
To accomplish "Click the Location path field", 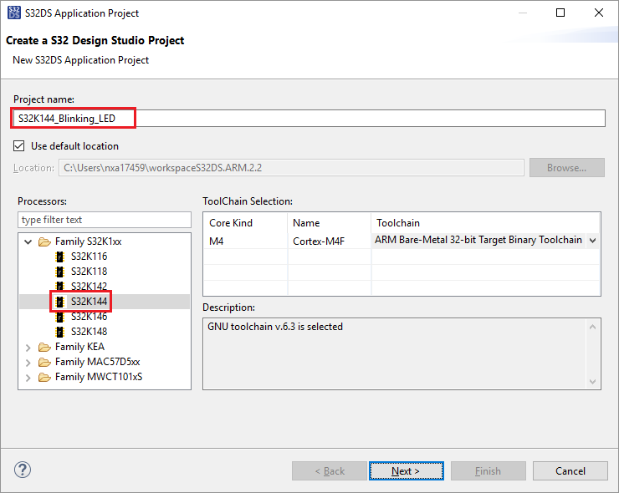I will point(291,168).
